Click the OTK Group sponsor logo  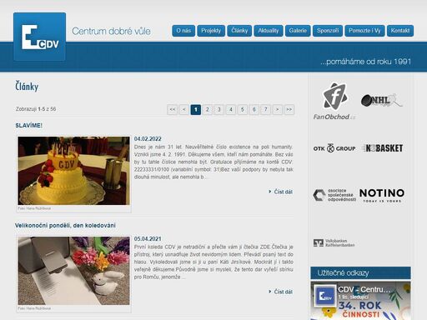(x=334, y=148)
